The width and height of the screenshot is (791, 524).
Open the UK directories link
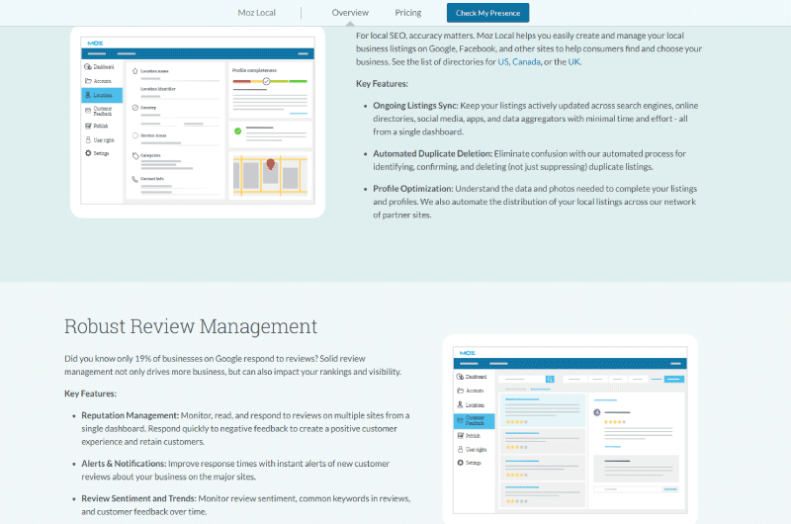574,61
